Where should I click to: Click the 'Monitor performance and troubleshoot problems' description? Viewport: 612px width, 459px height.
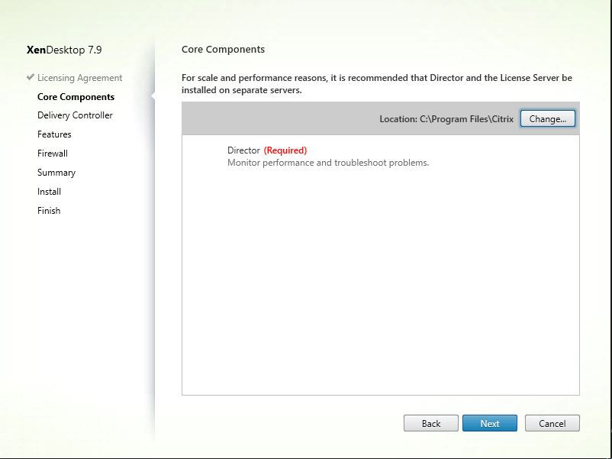328,163
